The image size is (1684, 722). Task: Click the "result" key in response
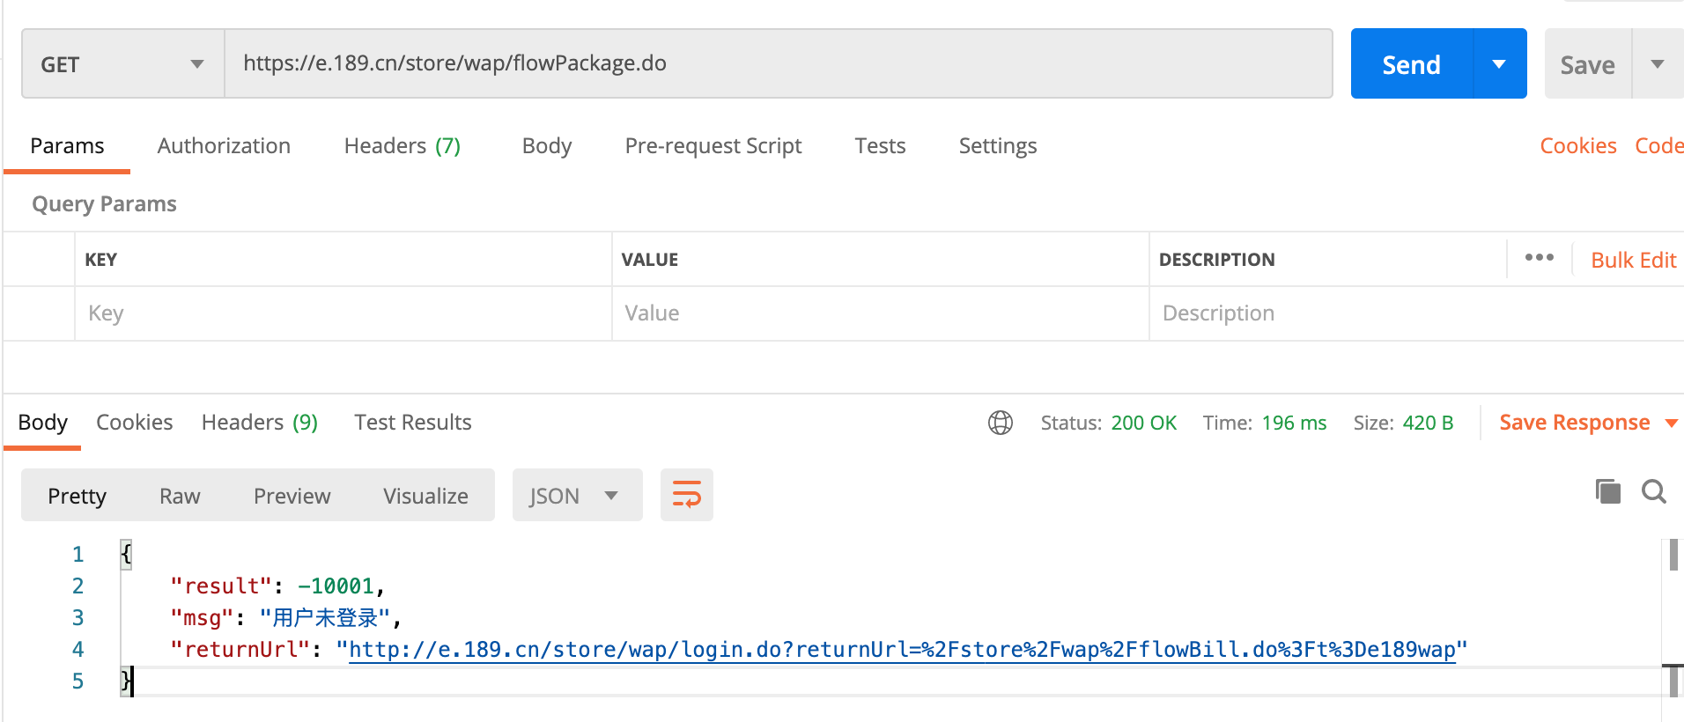(x=221, y=586)
